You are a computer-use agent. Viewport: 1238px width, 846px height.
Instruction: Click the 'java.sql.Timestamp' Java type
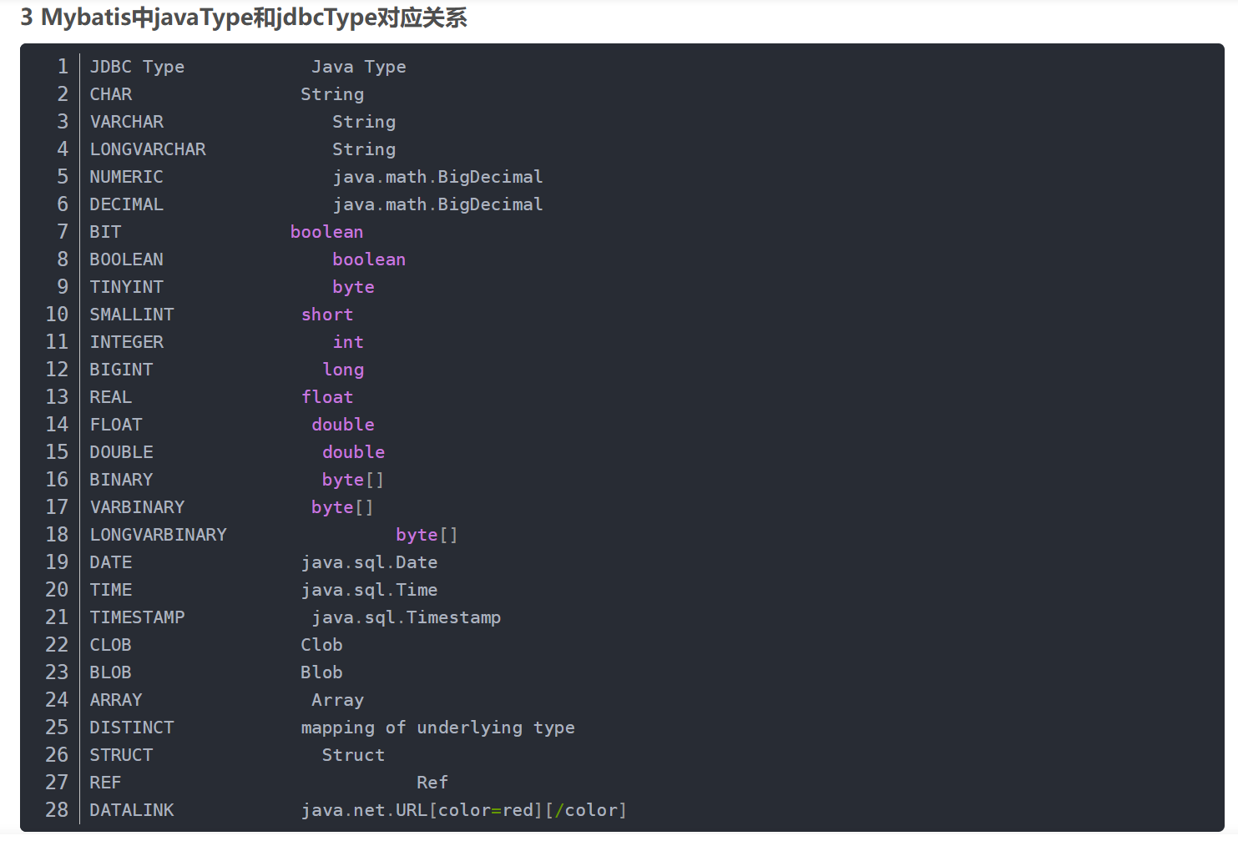406,617
